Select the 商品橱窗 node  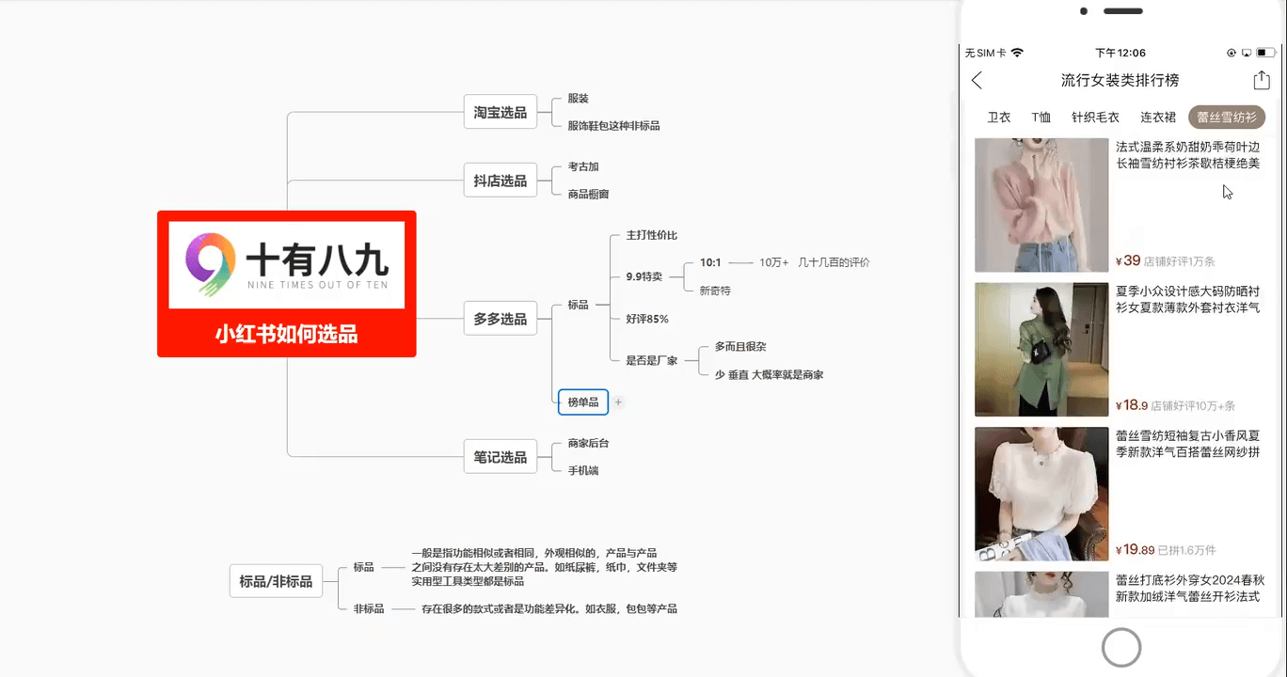click(588, 194)
